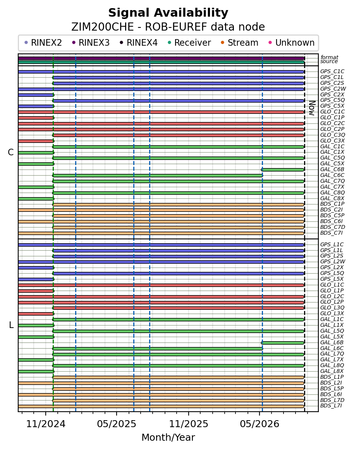The image size is (354, 450).
Task: Click the GPS_L5Q signal label
Action: 332,273
